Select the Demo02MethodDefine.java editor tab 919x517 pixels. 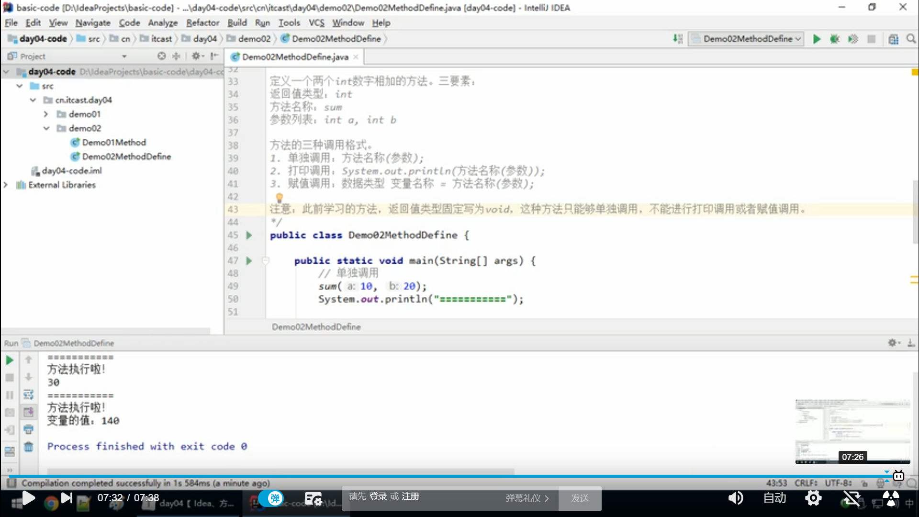(295, 57)
